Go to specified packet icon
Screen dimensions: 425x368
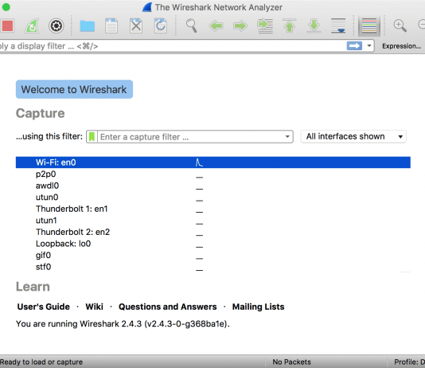click(x=265, y=26)
